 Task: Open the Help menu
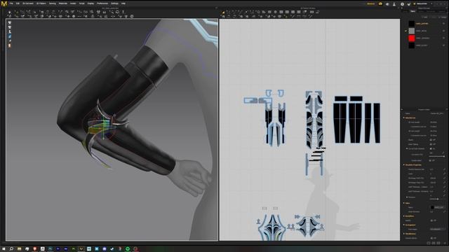[x=123, y=3]
